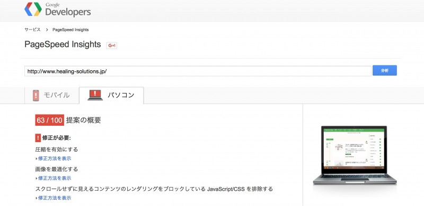Switch to the モバイル tab
The image size is (424, 206).
coord(51,95)
